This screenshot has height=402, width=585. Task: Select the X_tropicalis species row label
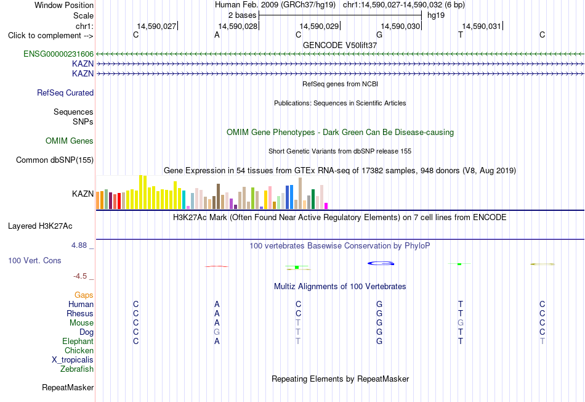pos(73,360)
